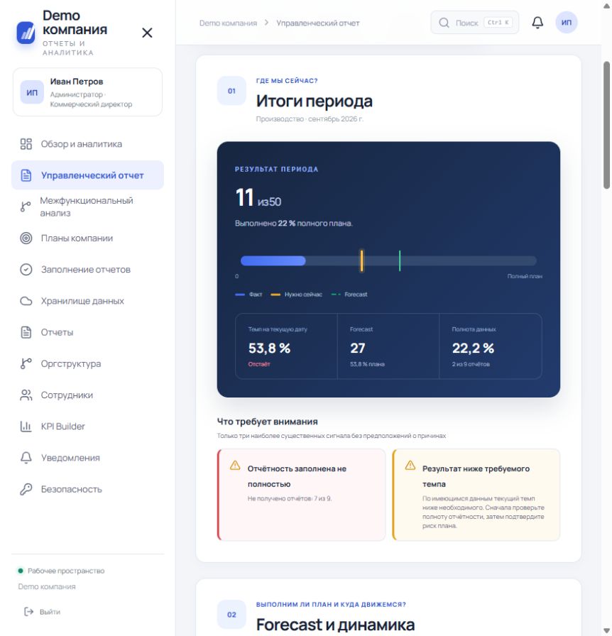The height and width of the screenshot is (636, 612).
Task: Click warning icon on Отчётность заполнена card
Action: click(x=235, y=465)
